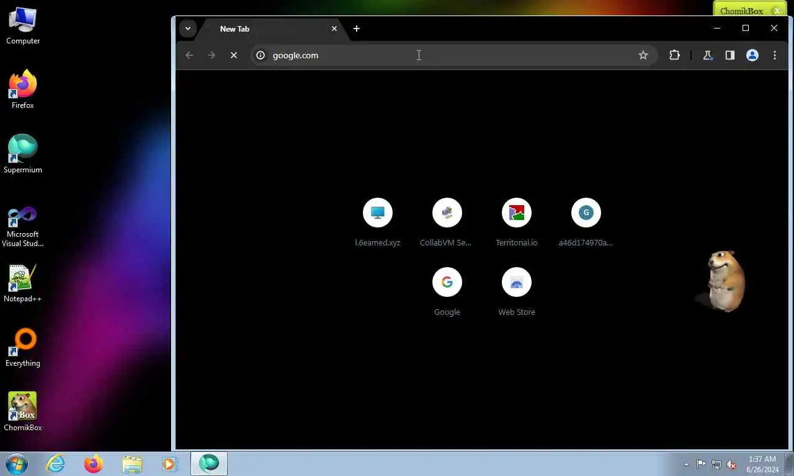Select the New Tab tab
The width and height of the screenshot is (794, 476).
pyautogui.click(x=271, y=29)
